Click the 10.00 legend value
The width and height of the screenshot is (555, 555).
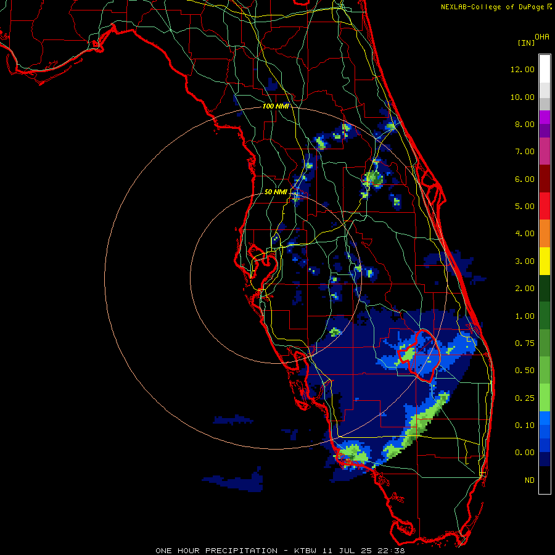pos(522,97)
